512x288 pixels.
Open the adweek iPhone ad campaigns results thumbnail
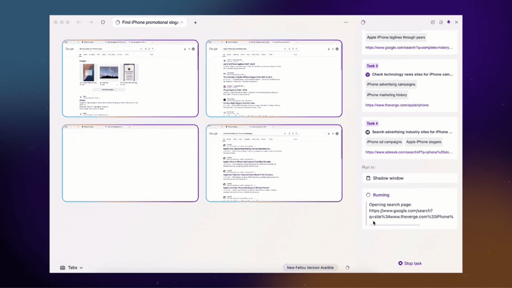pos(274,163)
